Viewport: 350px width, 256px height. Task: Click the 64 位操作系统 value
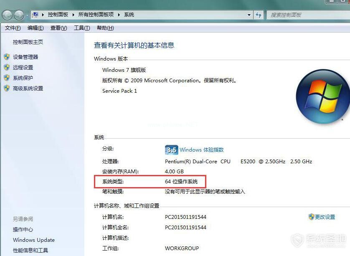(x=181, y=181)
